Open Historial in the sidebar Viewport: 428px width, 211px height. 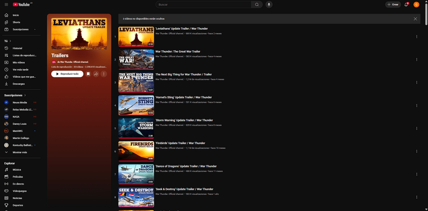click(x=17, y=48)
